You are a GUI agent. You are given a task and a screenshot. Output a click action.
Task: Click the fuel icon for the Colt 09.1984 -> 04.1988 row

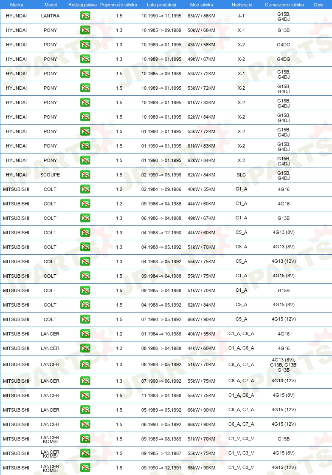(85, 276)
